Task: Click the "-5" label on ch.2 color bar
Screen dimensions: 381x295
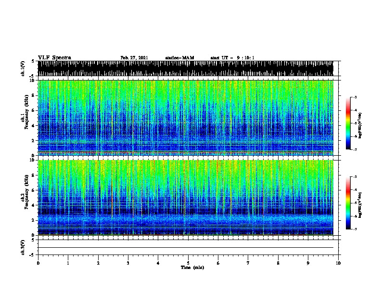Action: click(x=355, y=203)
